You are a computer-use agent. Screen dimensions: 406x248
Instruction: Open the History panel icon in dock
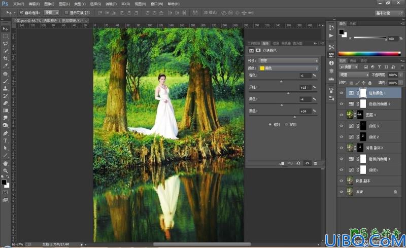coord(331,27)
